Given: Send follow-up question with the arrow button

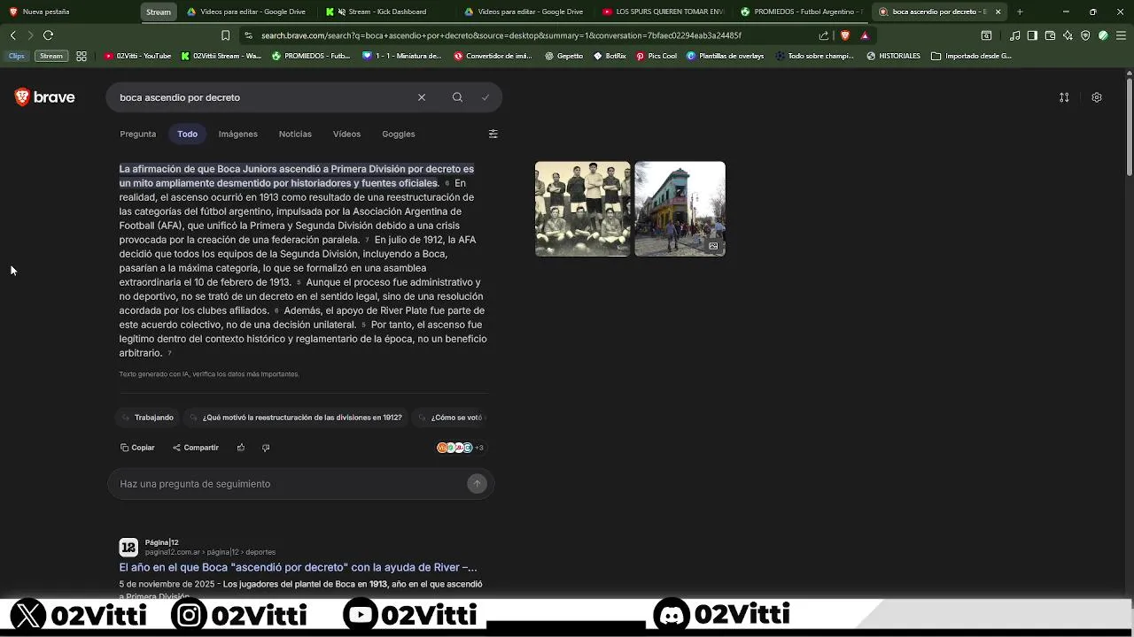Looking at the screenshot, I should pos(477,483).
